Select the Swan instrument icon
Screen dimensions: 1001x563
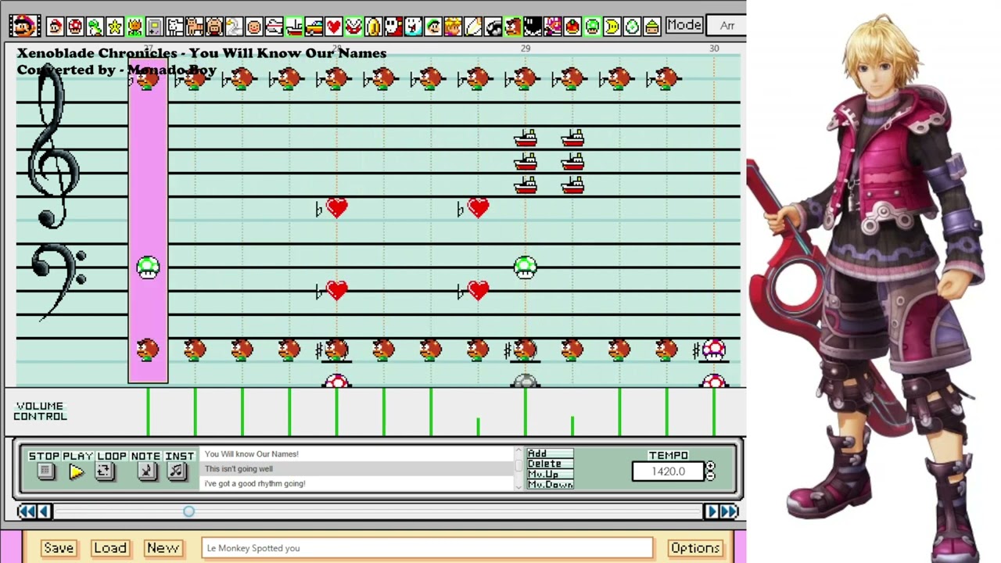click(234, 27)
